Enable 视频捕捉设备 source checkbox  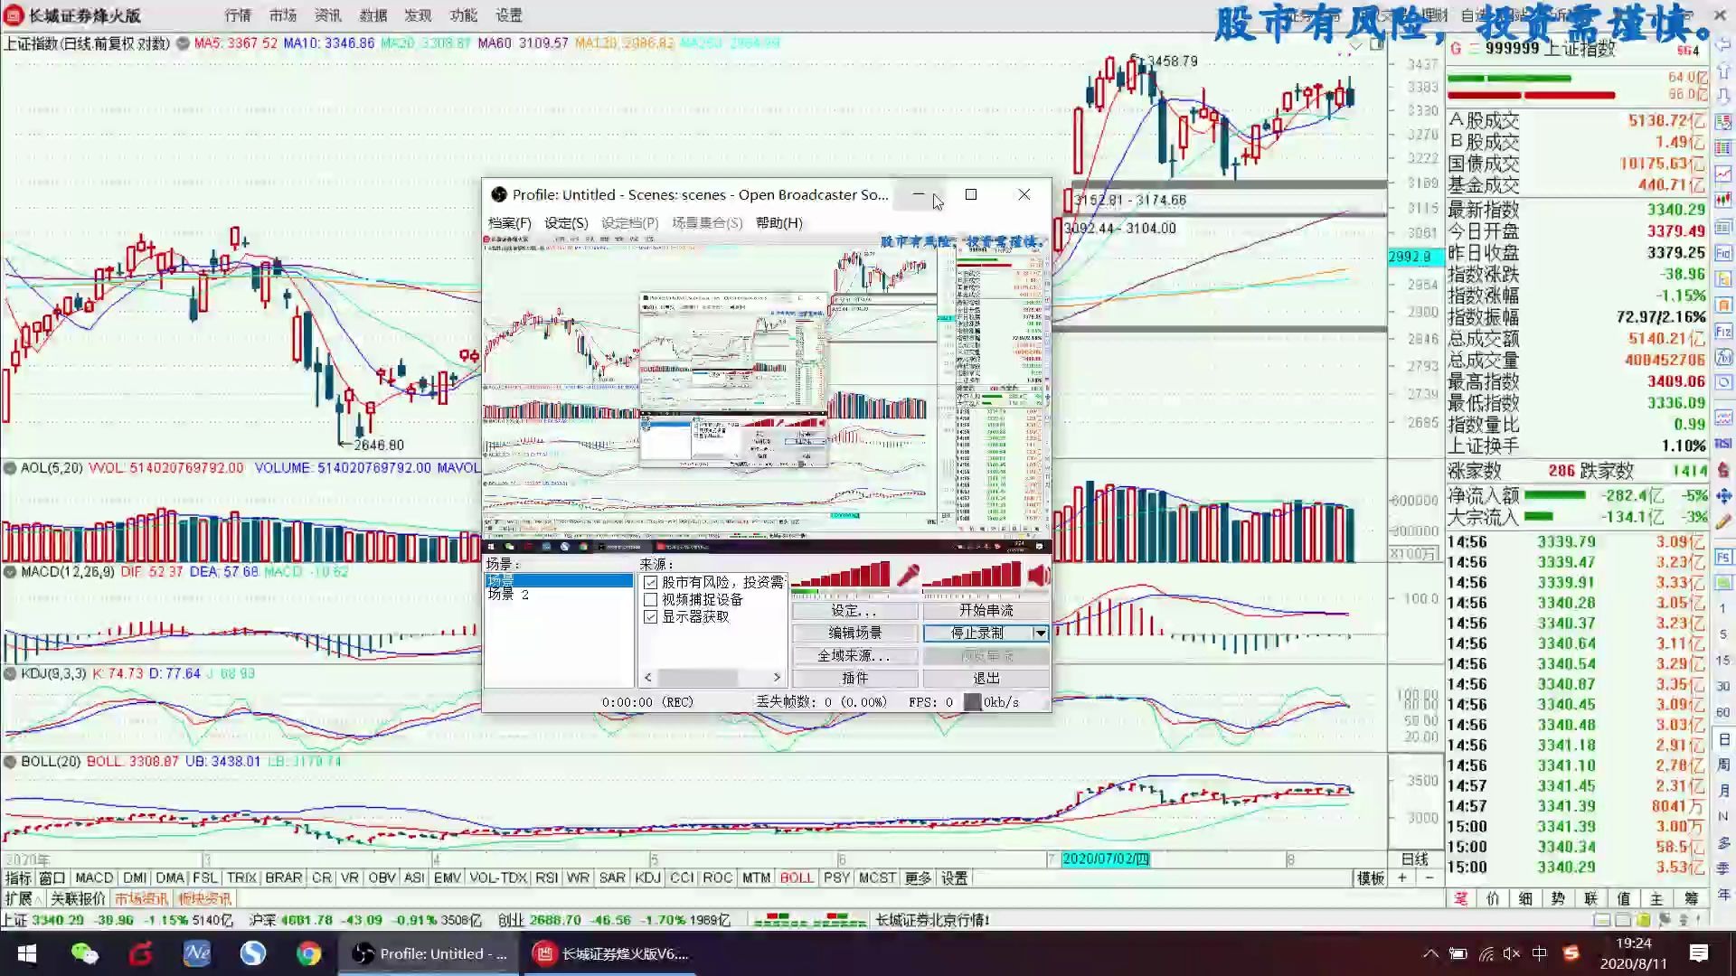[650, 600]
